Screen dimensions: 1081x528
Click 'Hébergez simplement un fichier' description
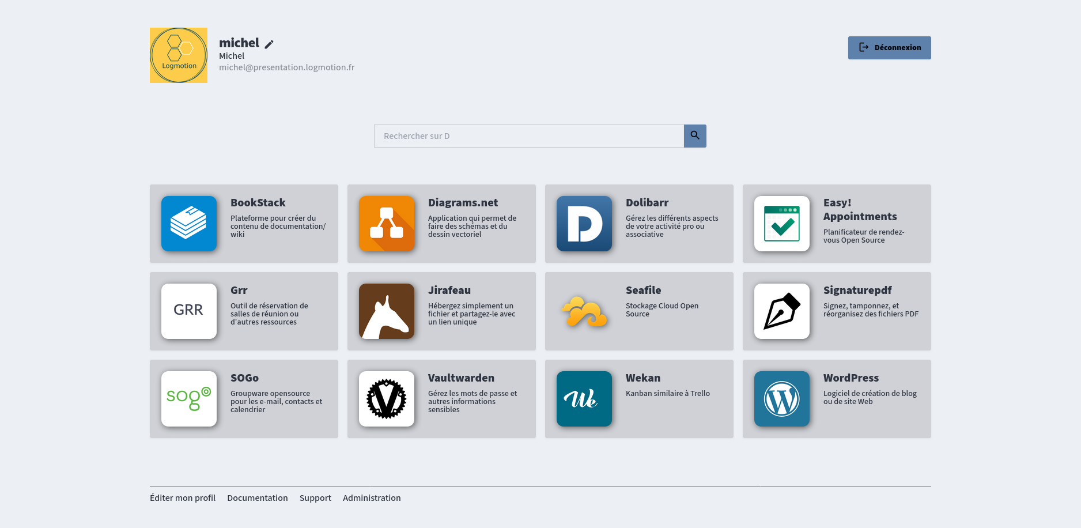coord(471,314)
